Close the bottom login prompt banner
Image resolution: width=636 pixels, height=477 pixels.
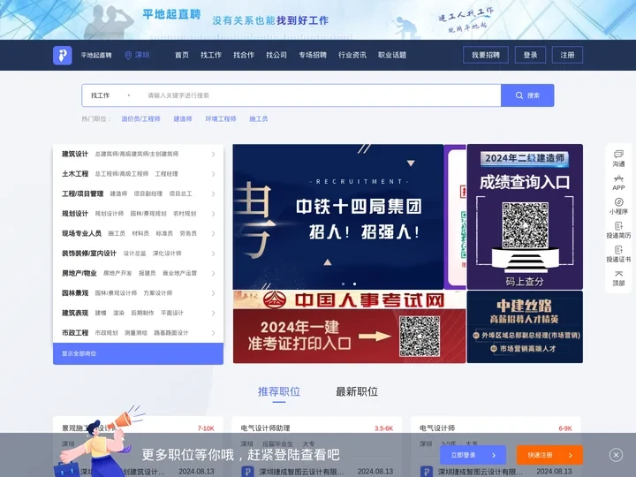point(616,455)
